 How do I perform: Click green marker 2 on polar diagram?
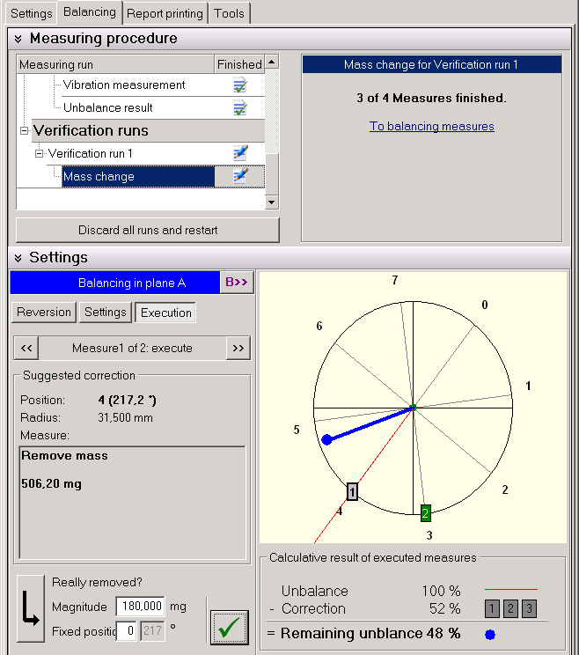(425, 513)
